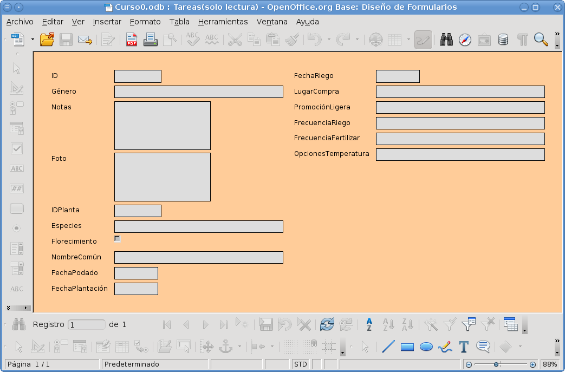The height and width of the screenshot is (372, 565).
Task: Go to the last record
Action: (x=223, y=324)
